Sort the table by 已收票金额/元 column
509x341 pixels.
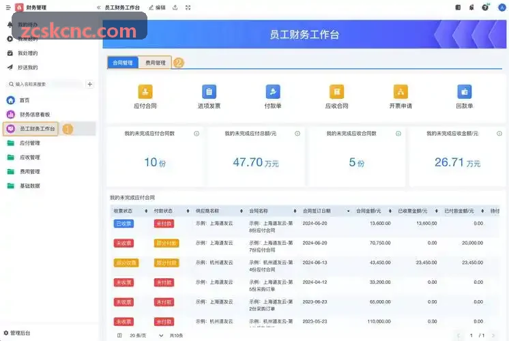[x=436, y=211]
